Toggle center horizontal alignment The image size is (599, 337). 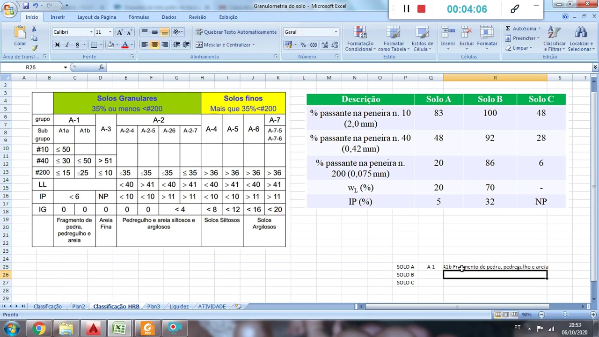[x=154, y=44]
